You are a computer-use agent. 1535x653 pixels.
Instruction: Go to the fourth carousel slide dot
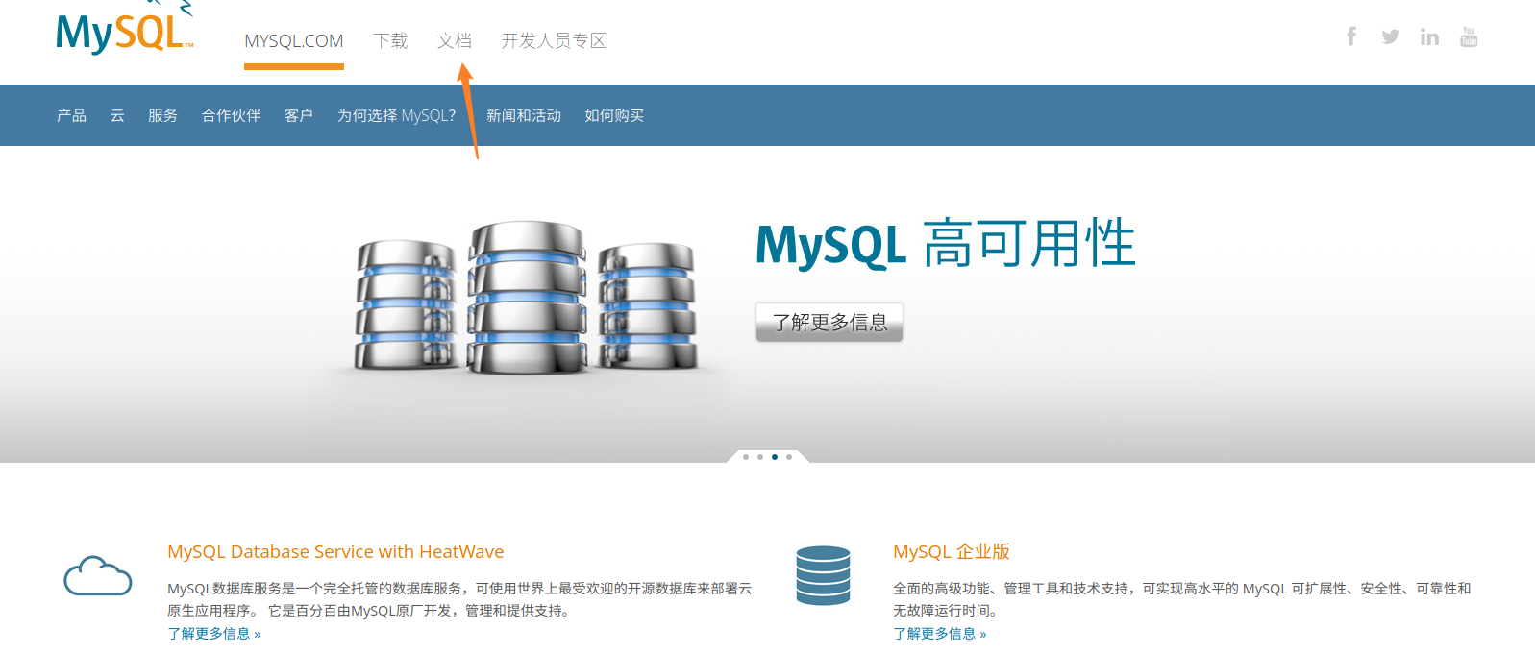pyautogui.click(x=789, y=457)
